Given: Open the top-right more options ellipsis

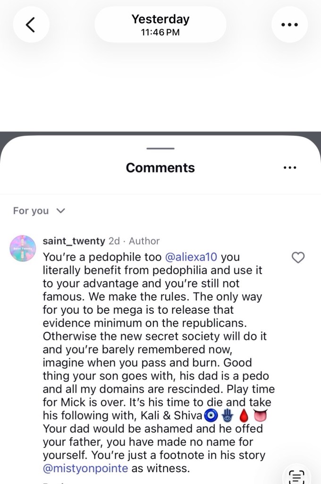Looking at the screenshot, I should click(x=290, y=25).
